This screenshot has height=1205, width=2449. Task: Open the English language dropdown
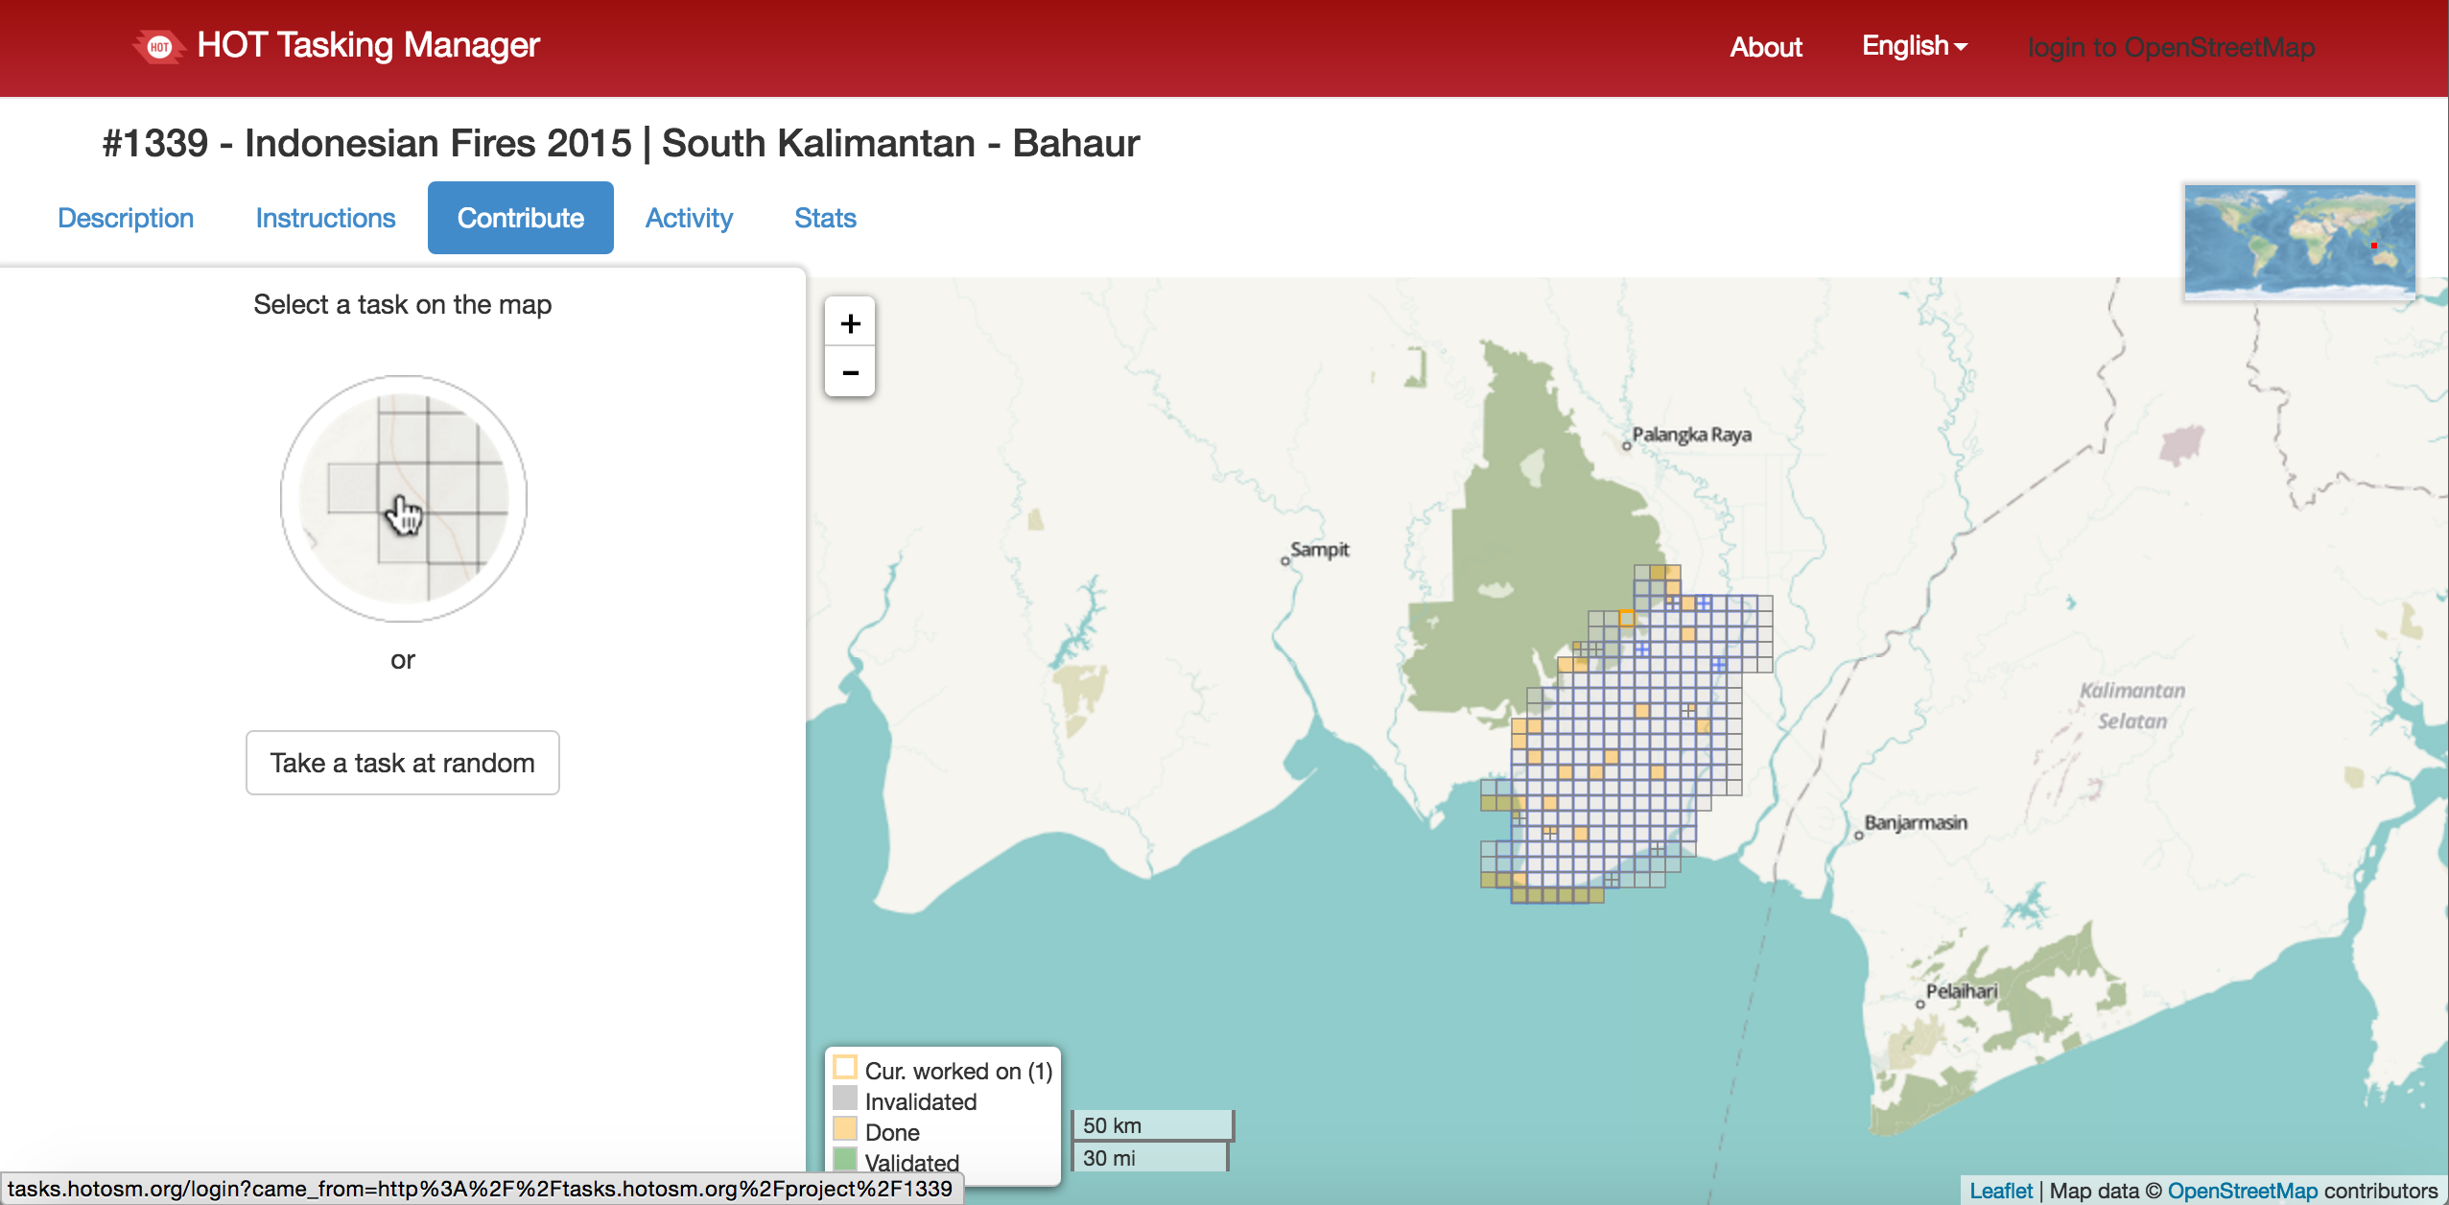(1914, 46)
